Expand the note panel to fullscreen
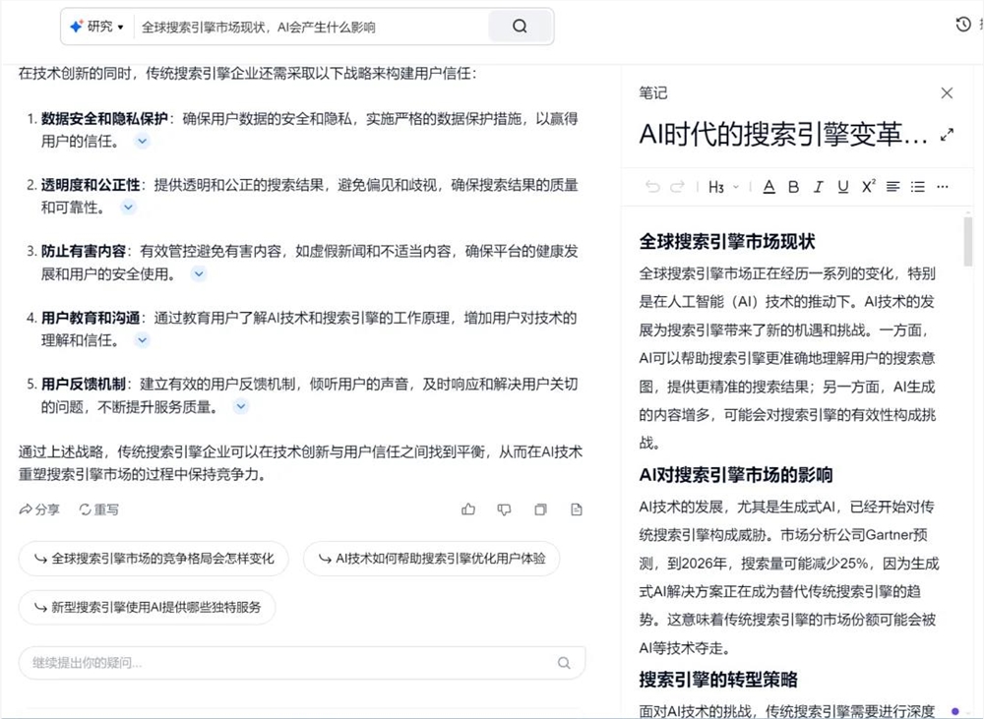 (x=947, y=135)
